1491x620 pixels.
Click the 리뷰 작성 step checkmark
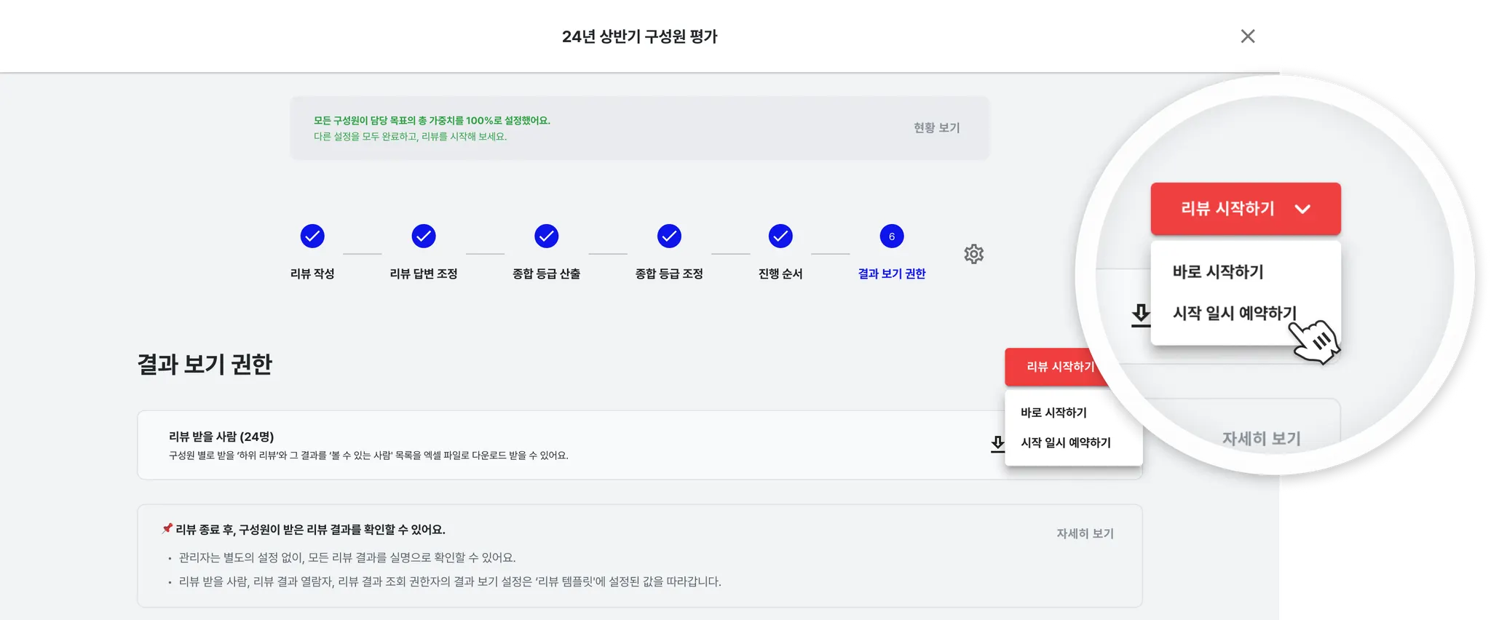[312, 237]
